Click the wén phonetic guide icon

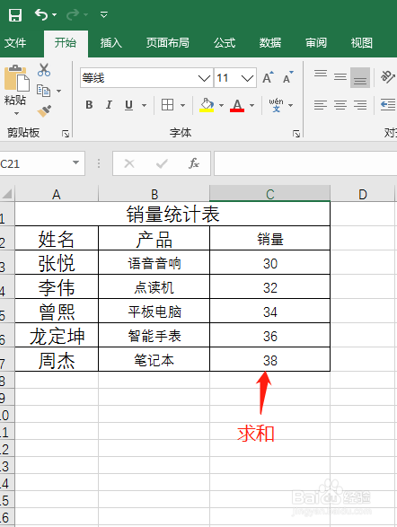tap(276, 105)
